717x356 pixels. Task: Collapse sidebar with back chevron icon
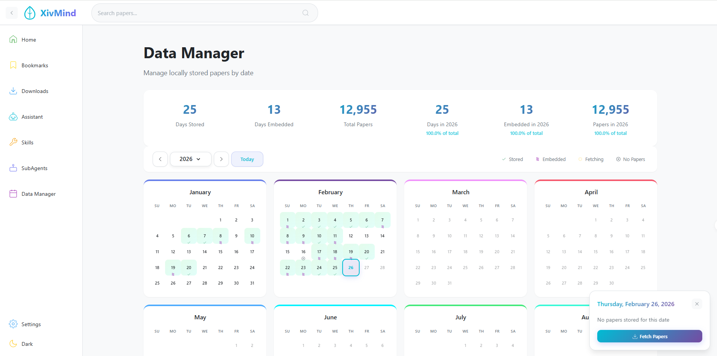(12, 13)
